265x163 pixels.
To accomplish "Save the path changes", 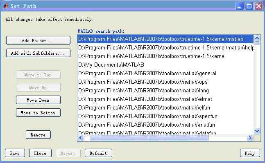I will [15, 153].
